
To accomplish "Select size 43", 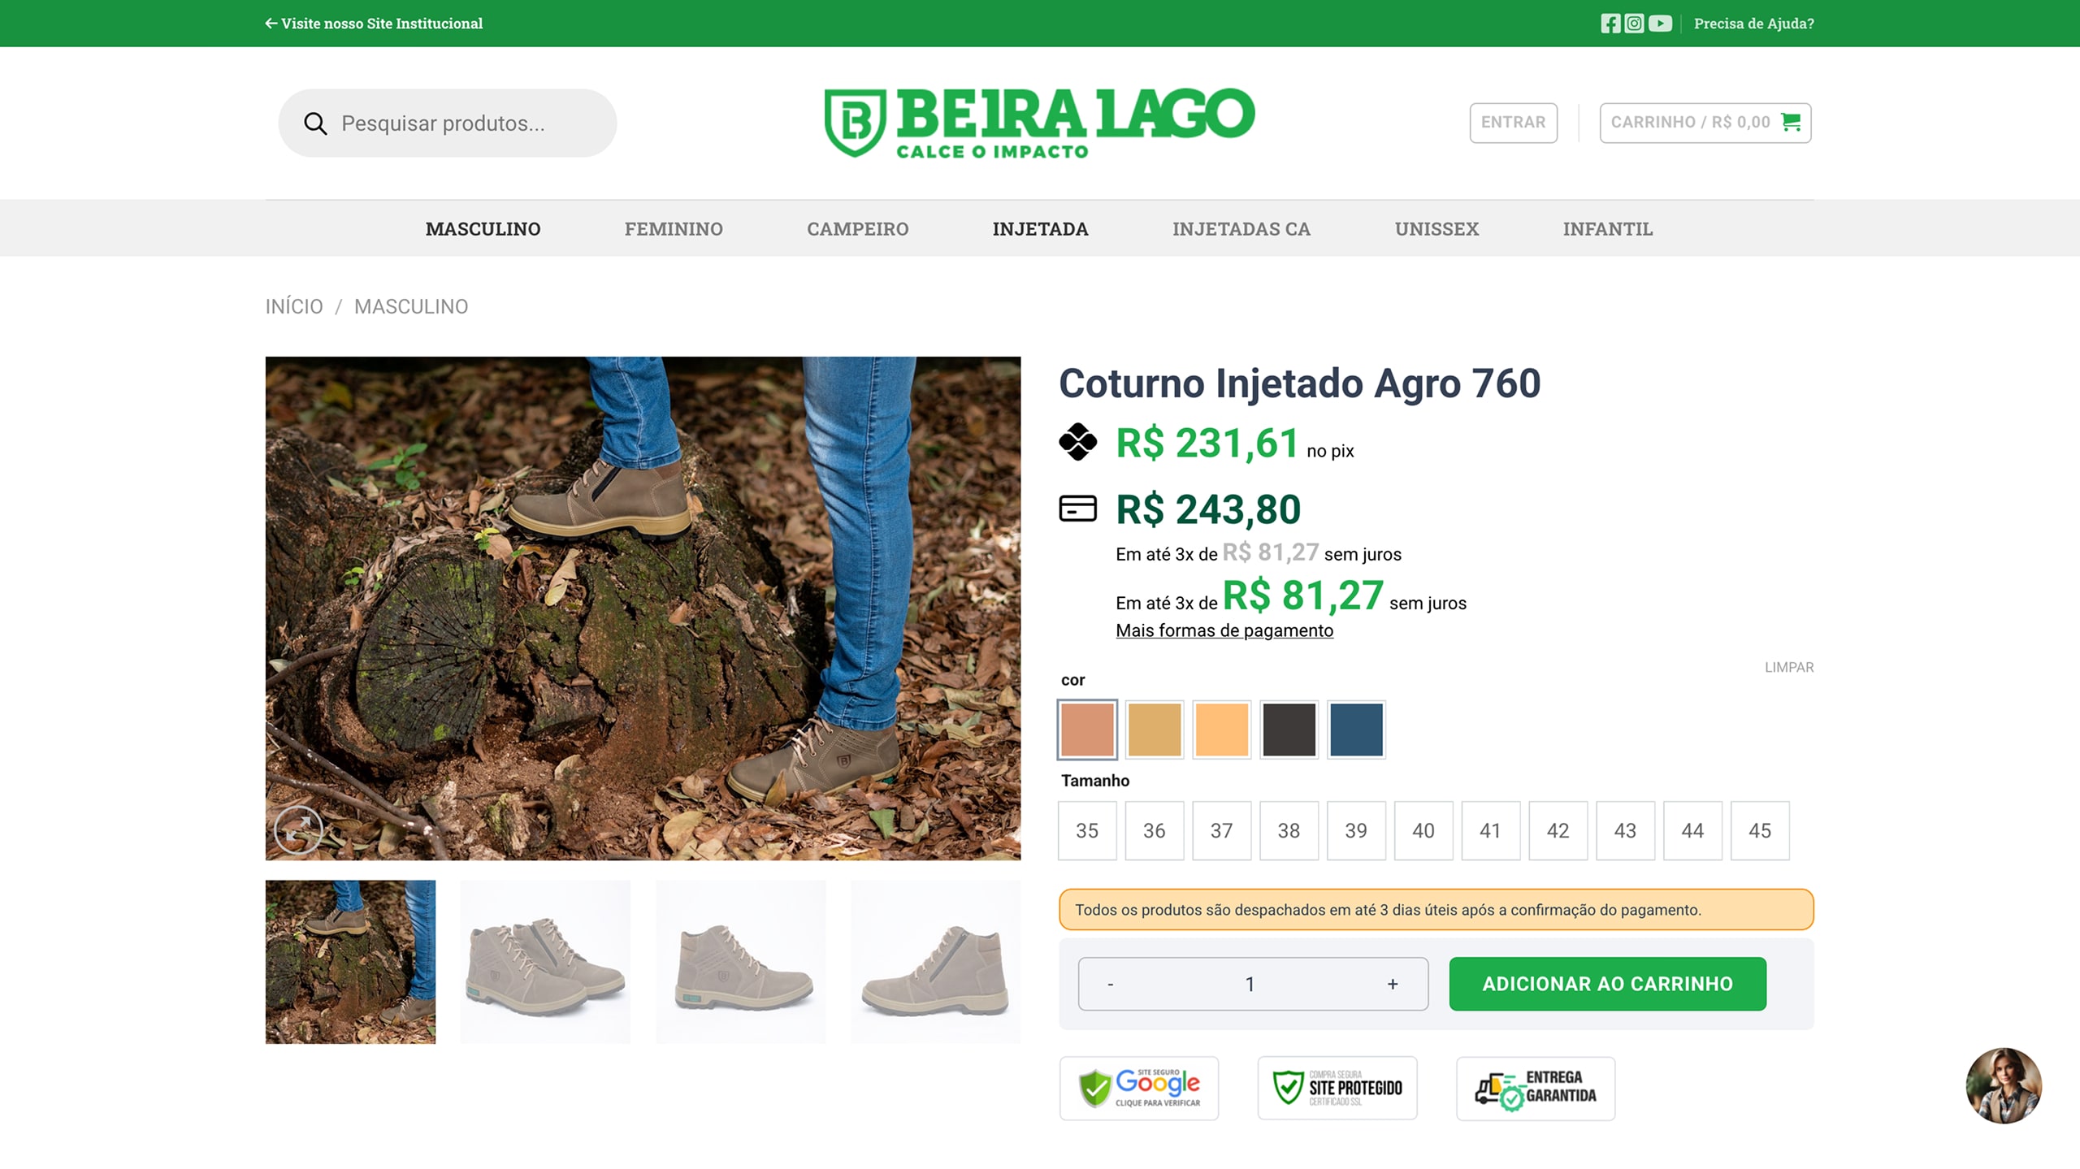I will 1624,830.
